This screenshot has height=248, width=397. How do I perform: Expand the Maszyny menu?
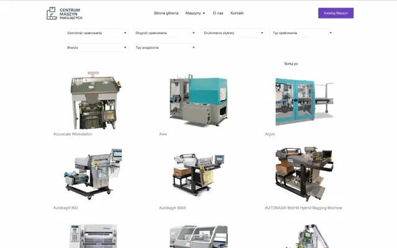(x=195, y=13)
